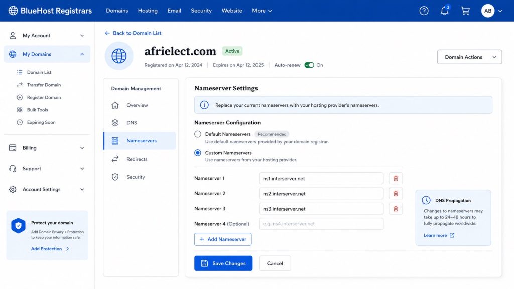514x289 pixels.
Task: Open the Website top menu
Action: pos(232,11)
